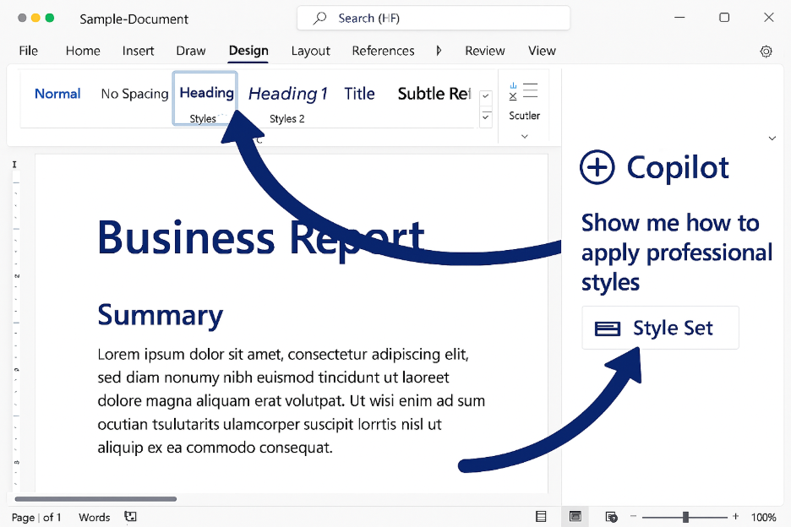Click the Words count in status bar
The height and width of the screenshot is (527, 791).
point(95,518)
